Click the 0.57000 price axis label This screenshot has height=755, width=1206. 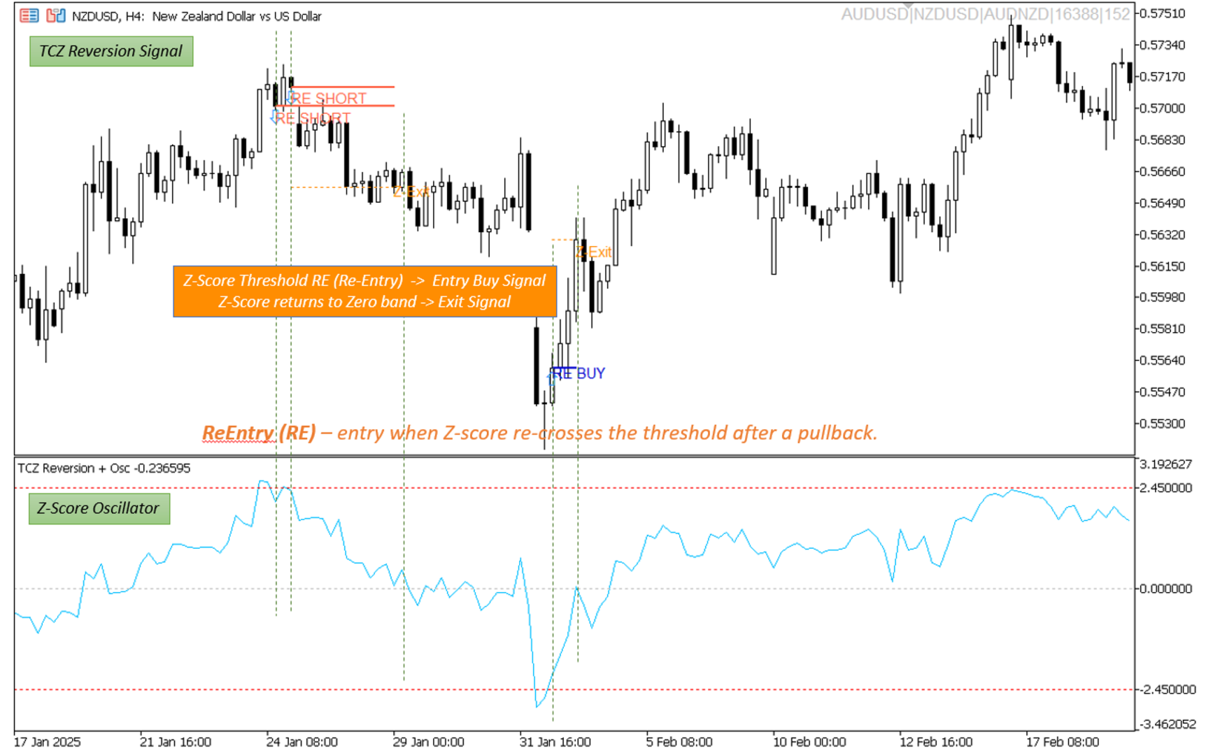(1163, 108)
